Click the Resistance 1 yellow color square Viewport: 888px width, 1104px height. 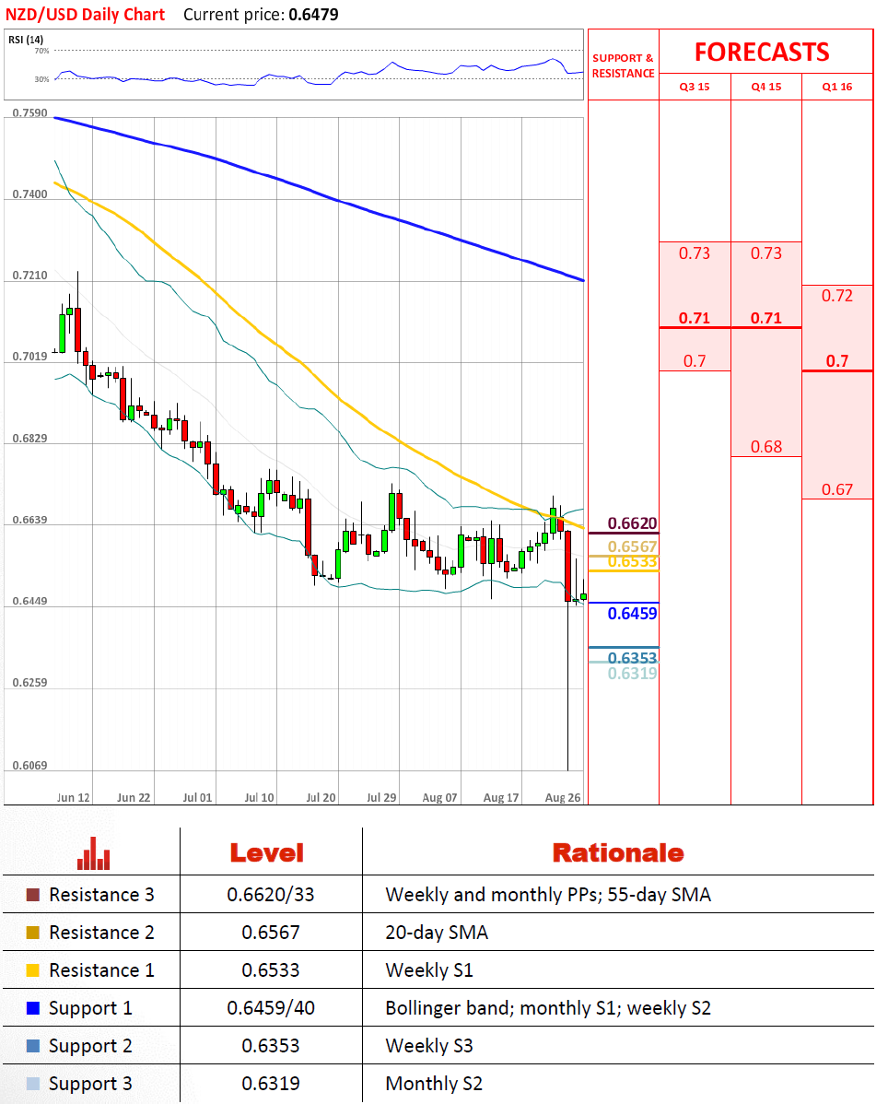[33, 970]
